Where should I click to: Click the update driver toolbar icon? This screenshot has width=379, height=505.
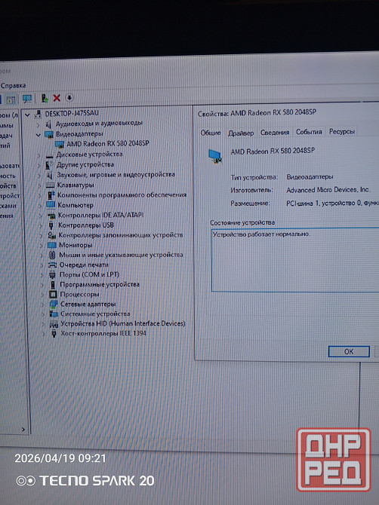pyautogui.click(x=45, y=98)
